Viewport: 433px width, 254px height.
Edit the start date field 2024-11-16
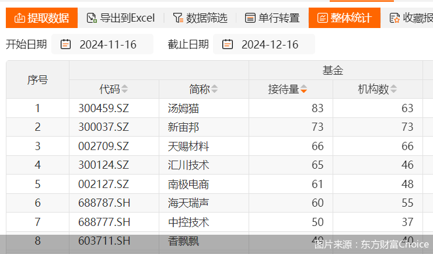108,44
